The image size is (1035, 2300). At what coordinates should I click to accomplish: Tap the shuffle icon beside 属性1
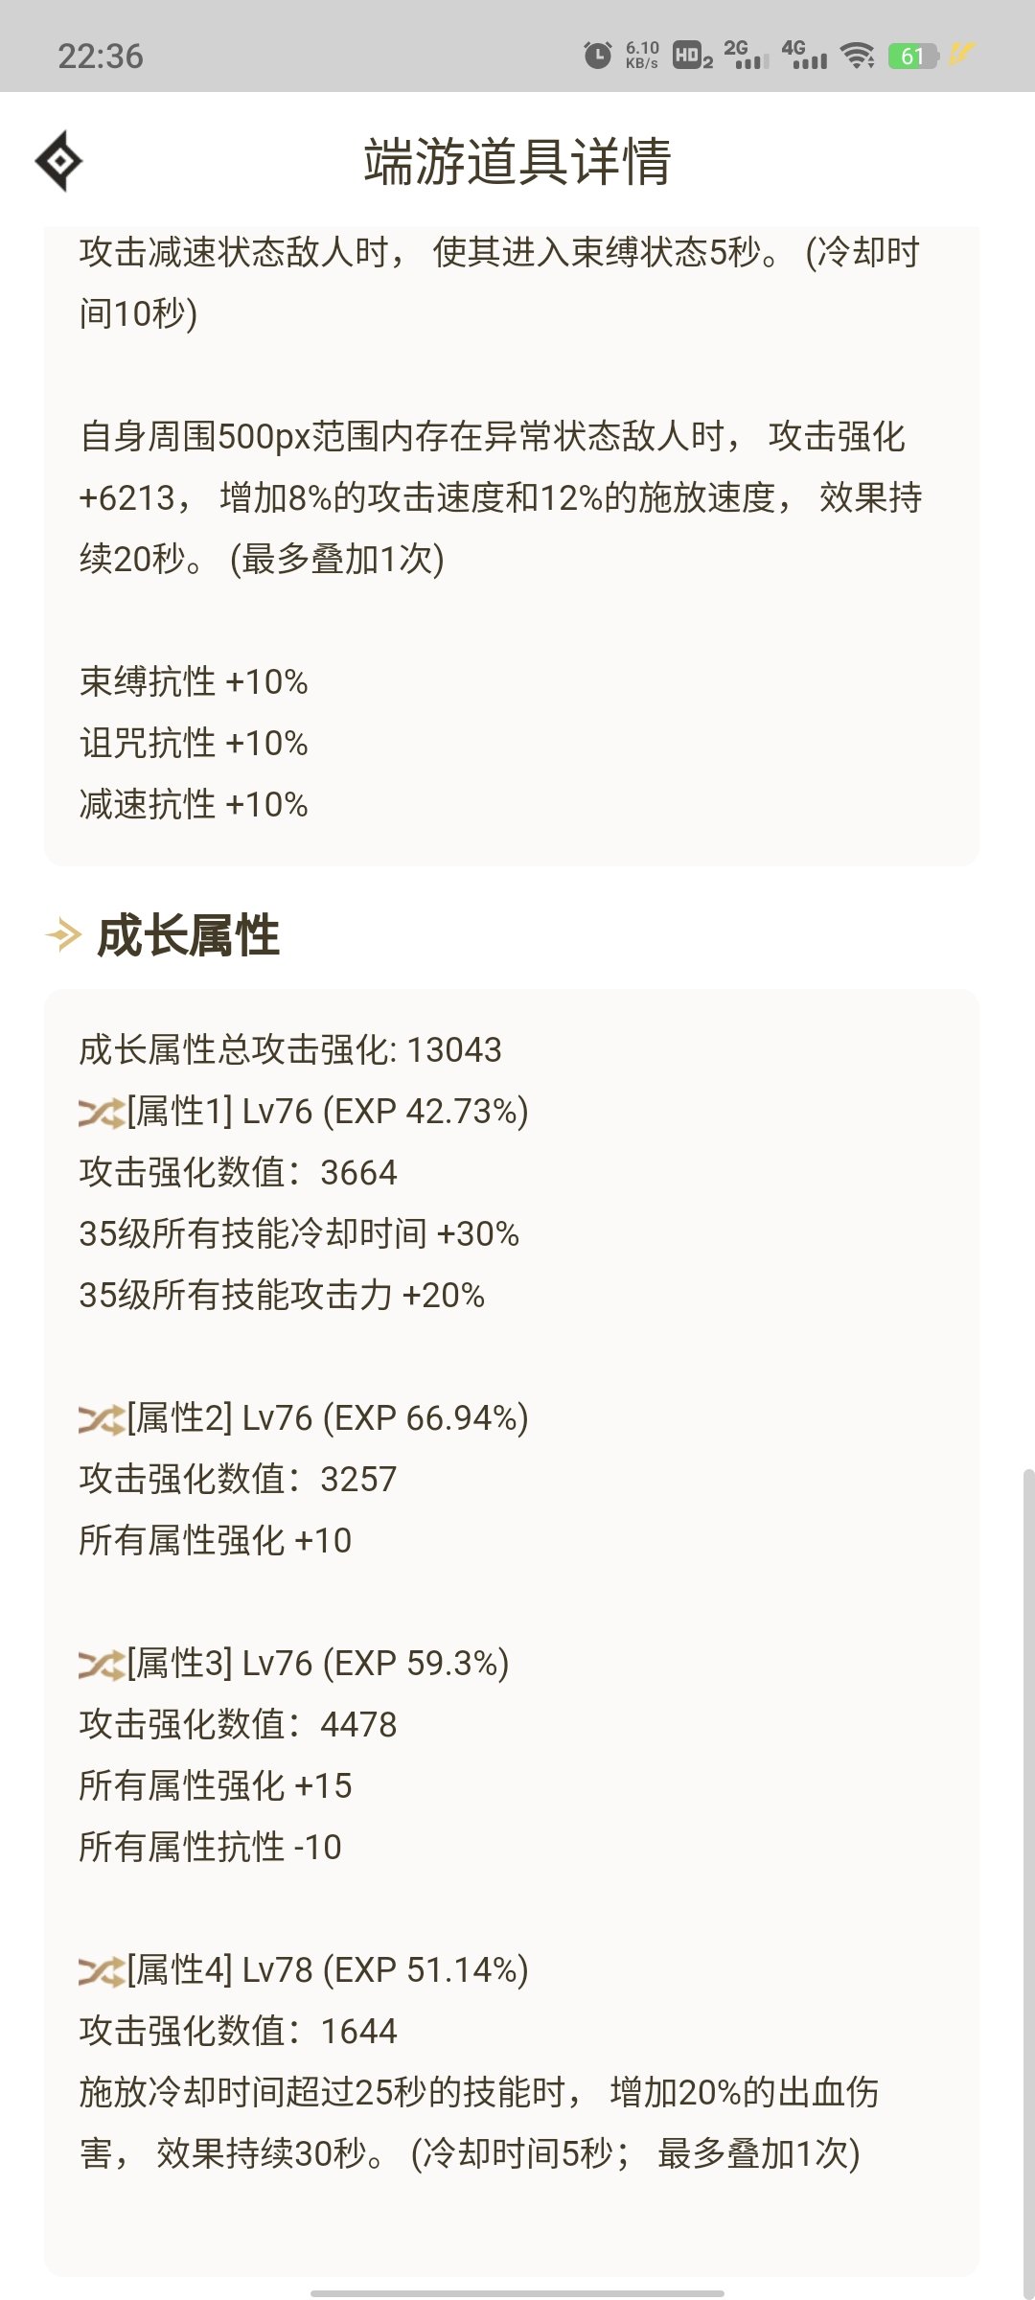point(102,1113)
